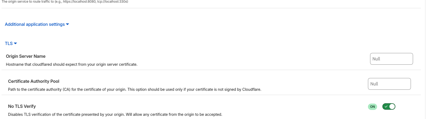Click the https://localhost:8080 example text
The height and width of the screenshot is (119, 427).
tap(79, 2)
